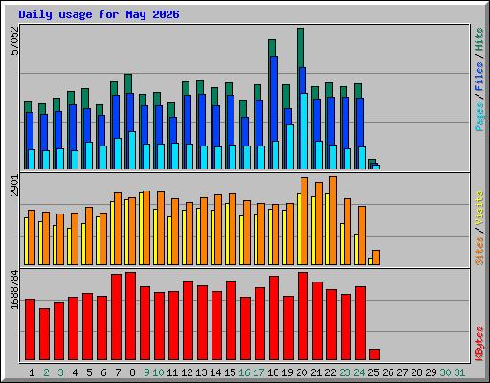Click the red KBytes bar for day 20
The height and width of the screenshot is (383, 490).
tap(303, 316)
